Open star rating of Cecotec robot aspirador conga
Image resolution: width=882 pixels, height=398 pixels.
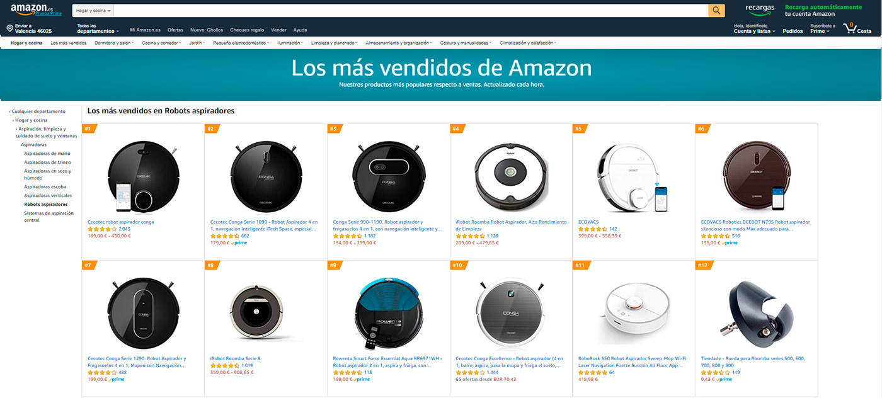[x=101, y=229]
